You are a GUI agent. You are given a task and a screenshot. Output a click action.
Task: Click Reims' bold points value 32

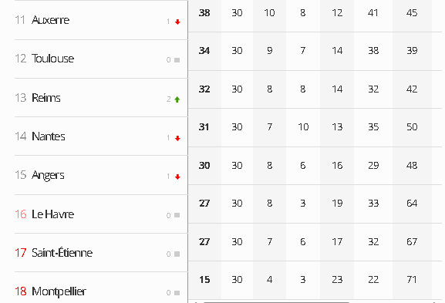click(x=204, y=89)
